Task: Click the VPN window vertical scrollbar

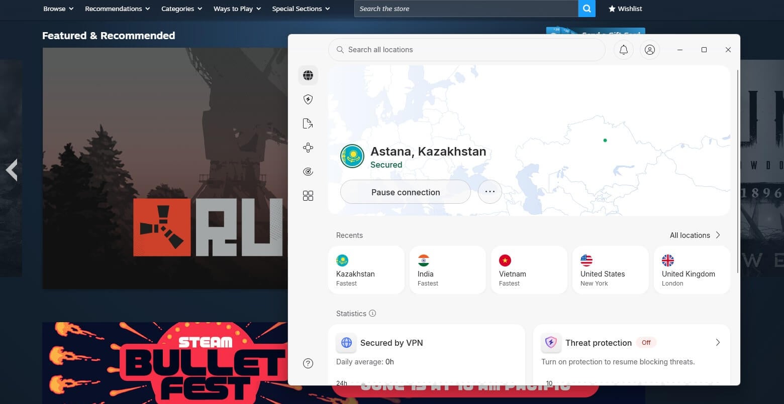Action: point(737,171)
